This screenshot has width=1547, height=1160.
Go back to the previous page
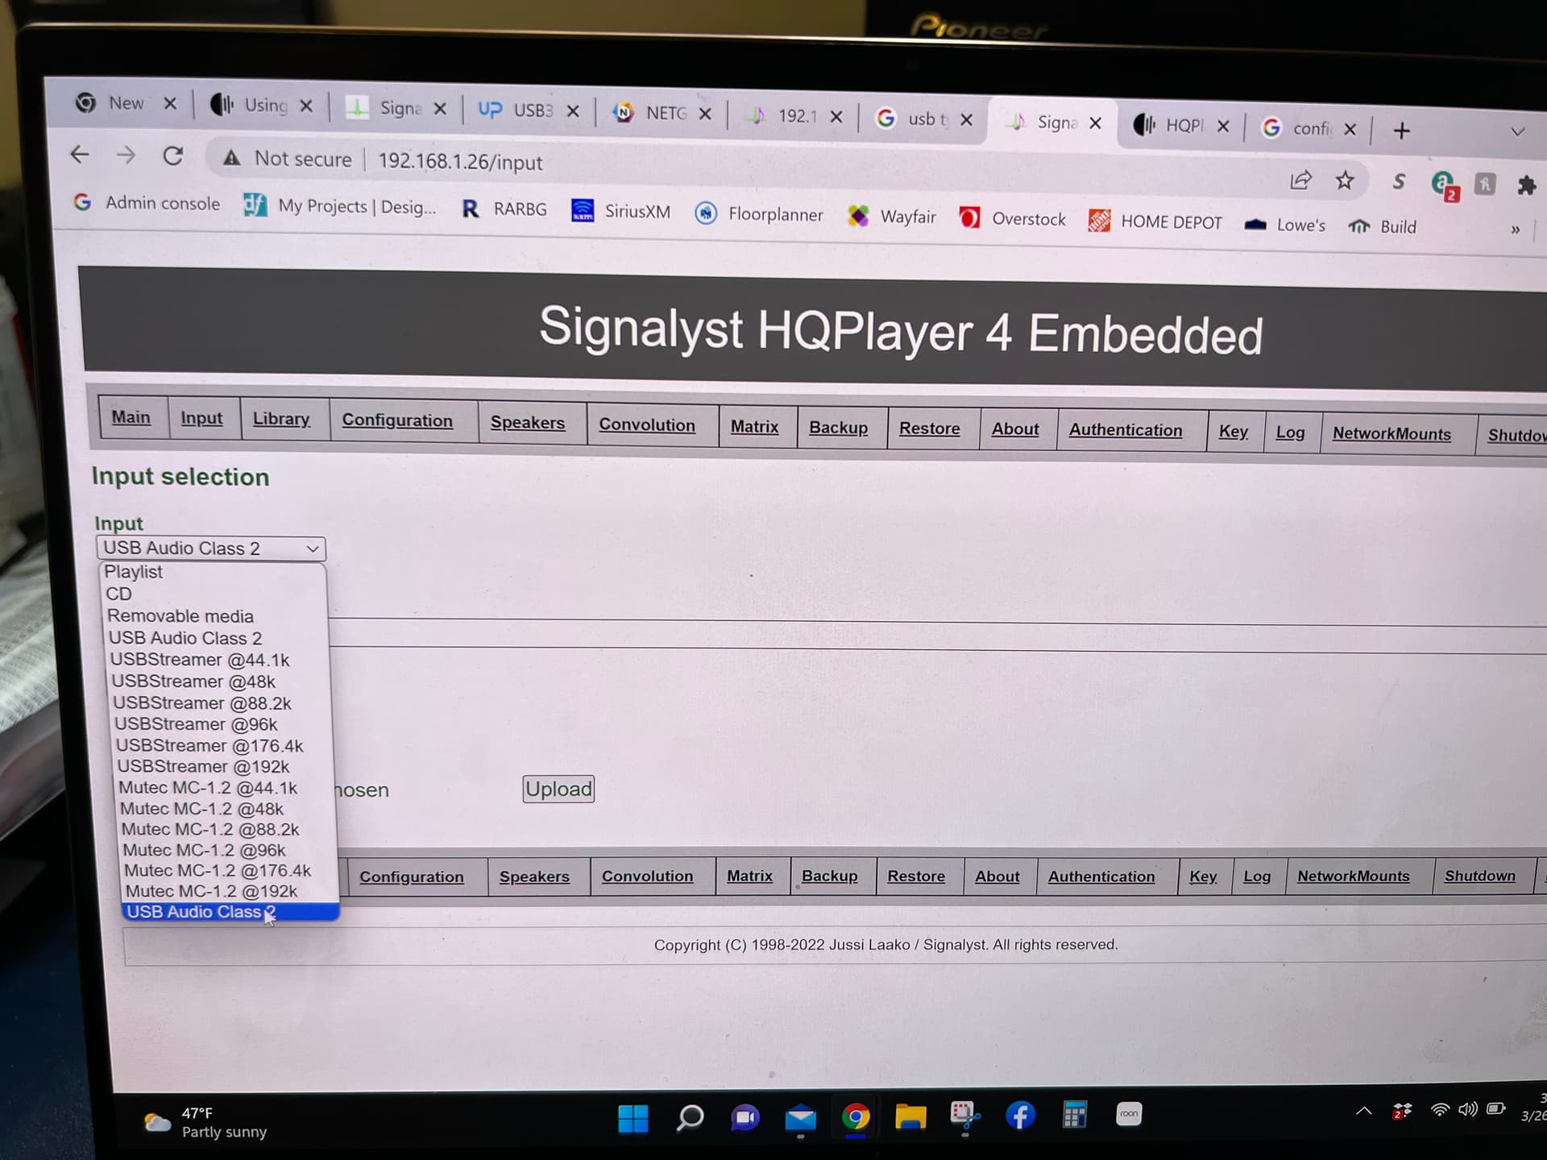80,153
